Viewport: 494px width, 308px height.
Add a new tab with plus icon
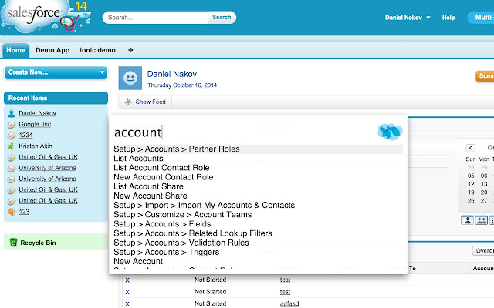point(130,50)
